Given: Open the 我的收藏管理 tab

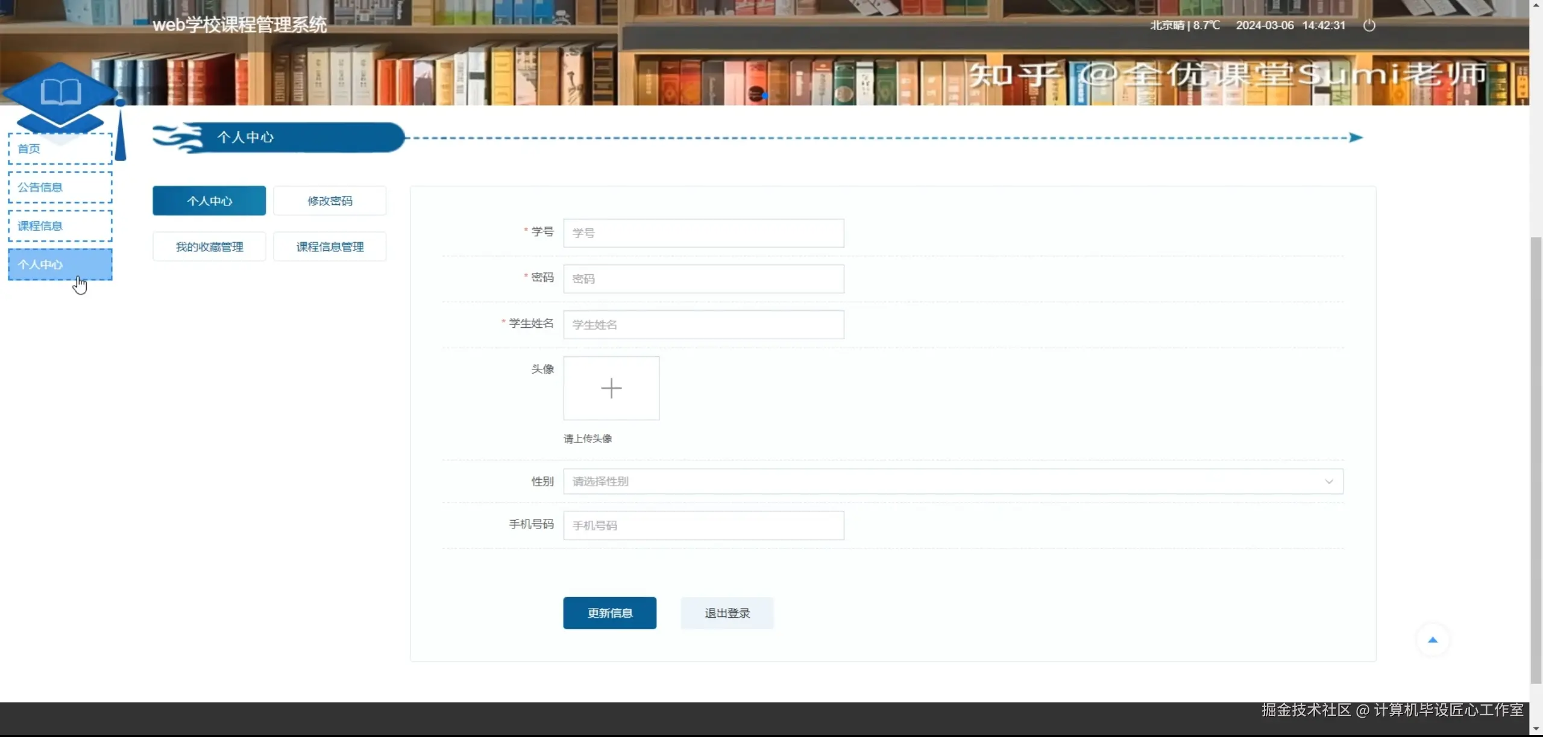Looking at the screenshot, I should [x=209, y=246].
